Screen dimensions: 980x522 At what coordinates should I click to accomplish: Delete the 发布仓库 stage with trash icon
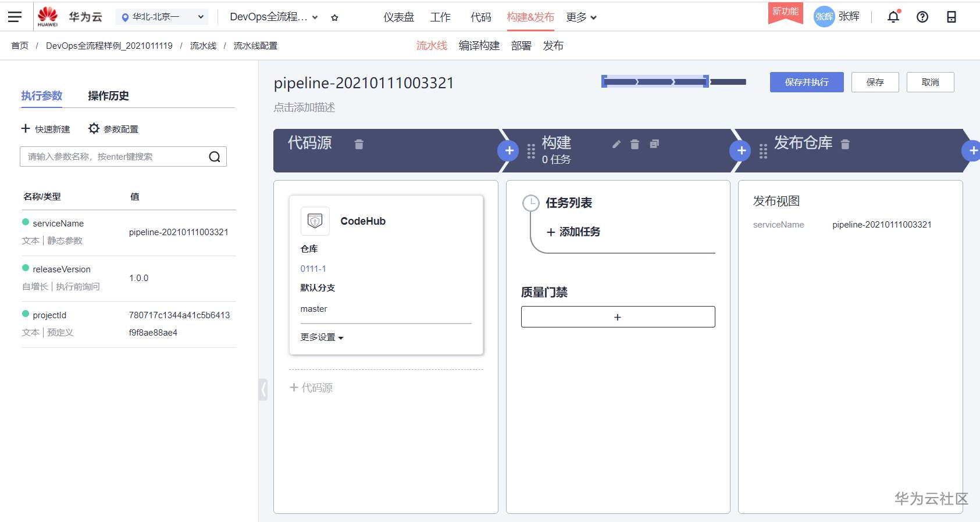[845, 144]
